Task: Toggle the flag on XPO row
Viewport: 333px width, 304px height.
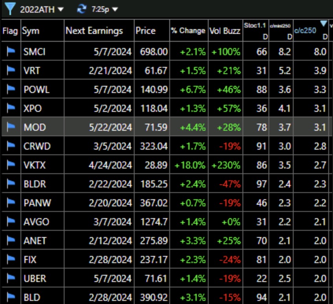Action: click(11, 108)
